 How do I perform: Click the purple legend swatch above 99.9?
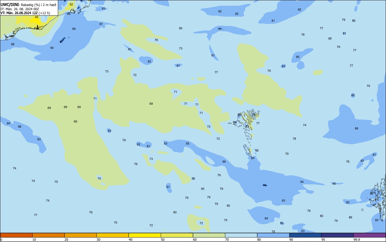click(x=369, y=235)
